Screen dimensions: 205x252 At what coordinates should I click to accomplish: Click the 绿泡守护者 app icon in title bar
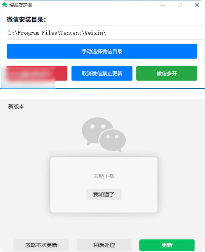coord(5,5)
